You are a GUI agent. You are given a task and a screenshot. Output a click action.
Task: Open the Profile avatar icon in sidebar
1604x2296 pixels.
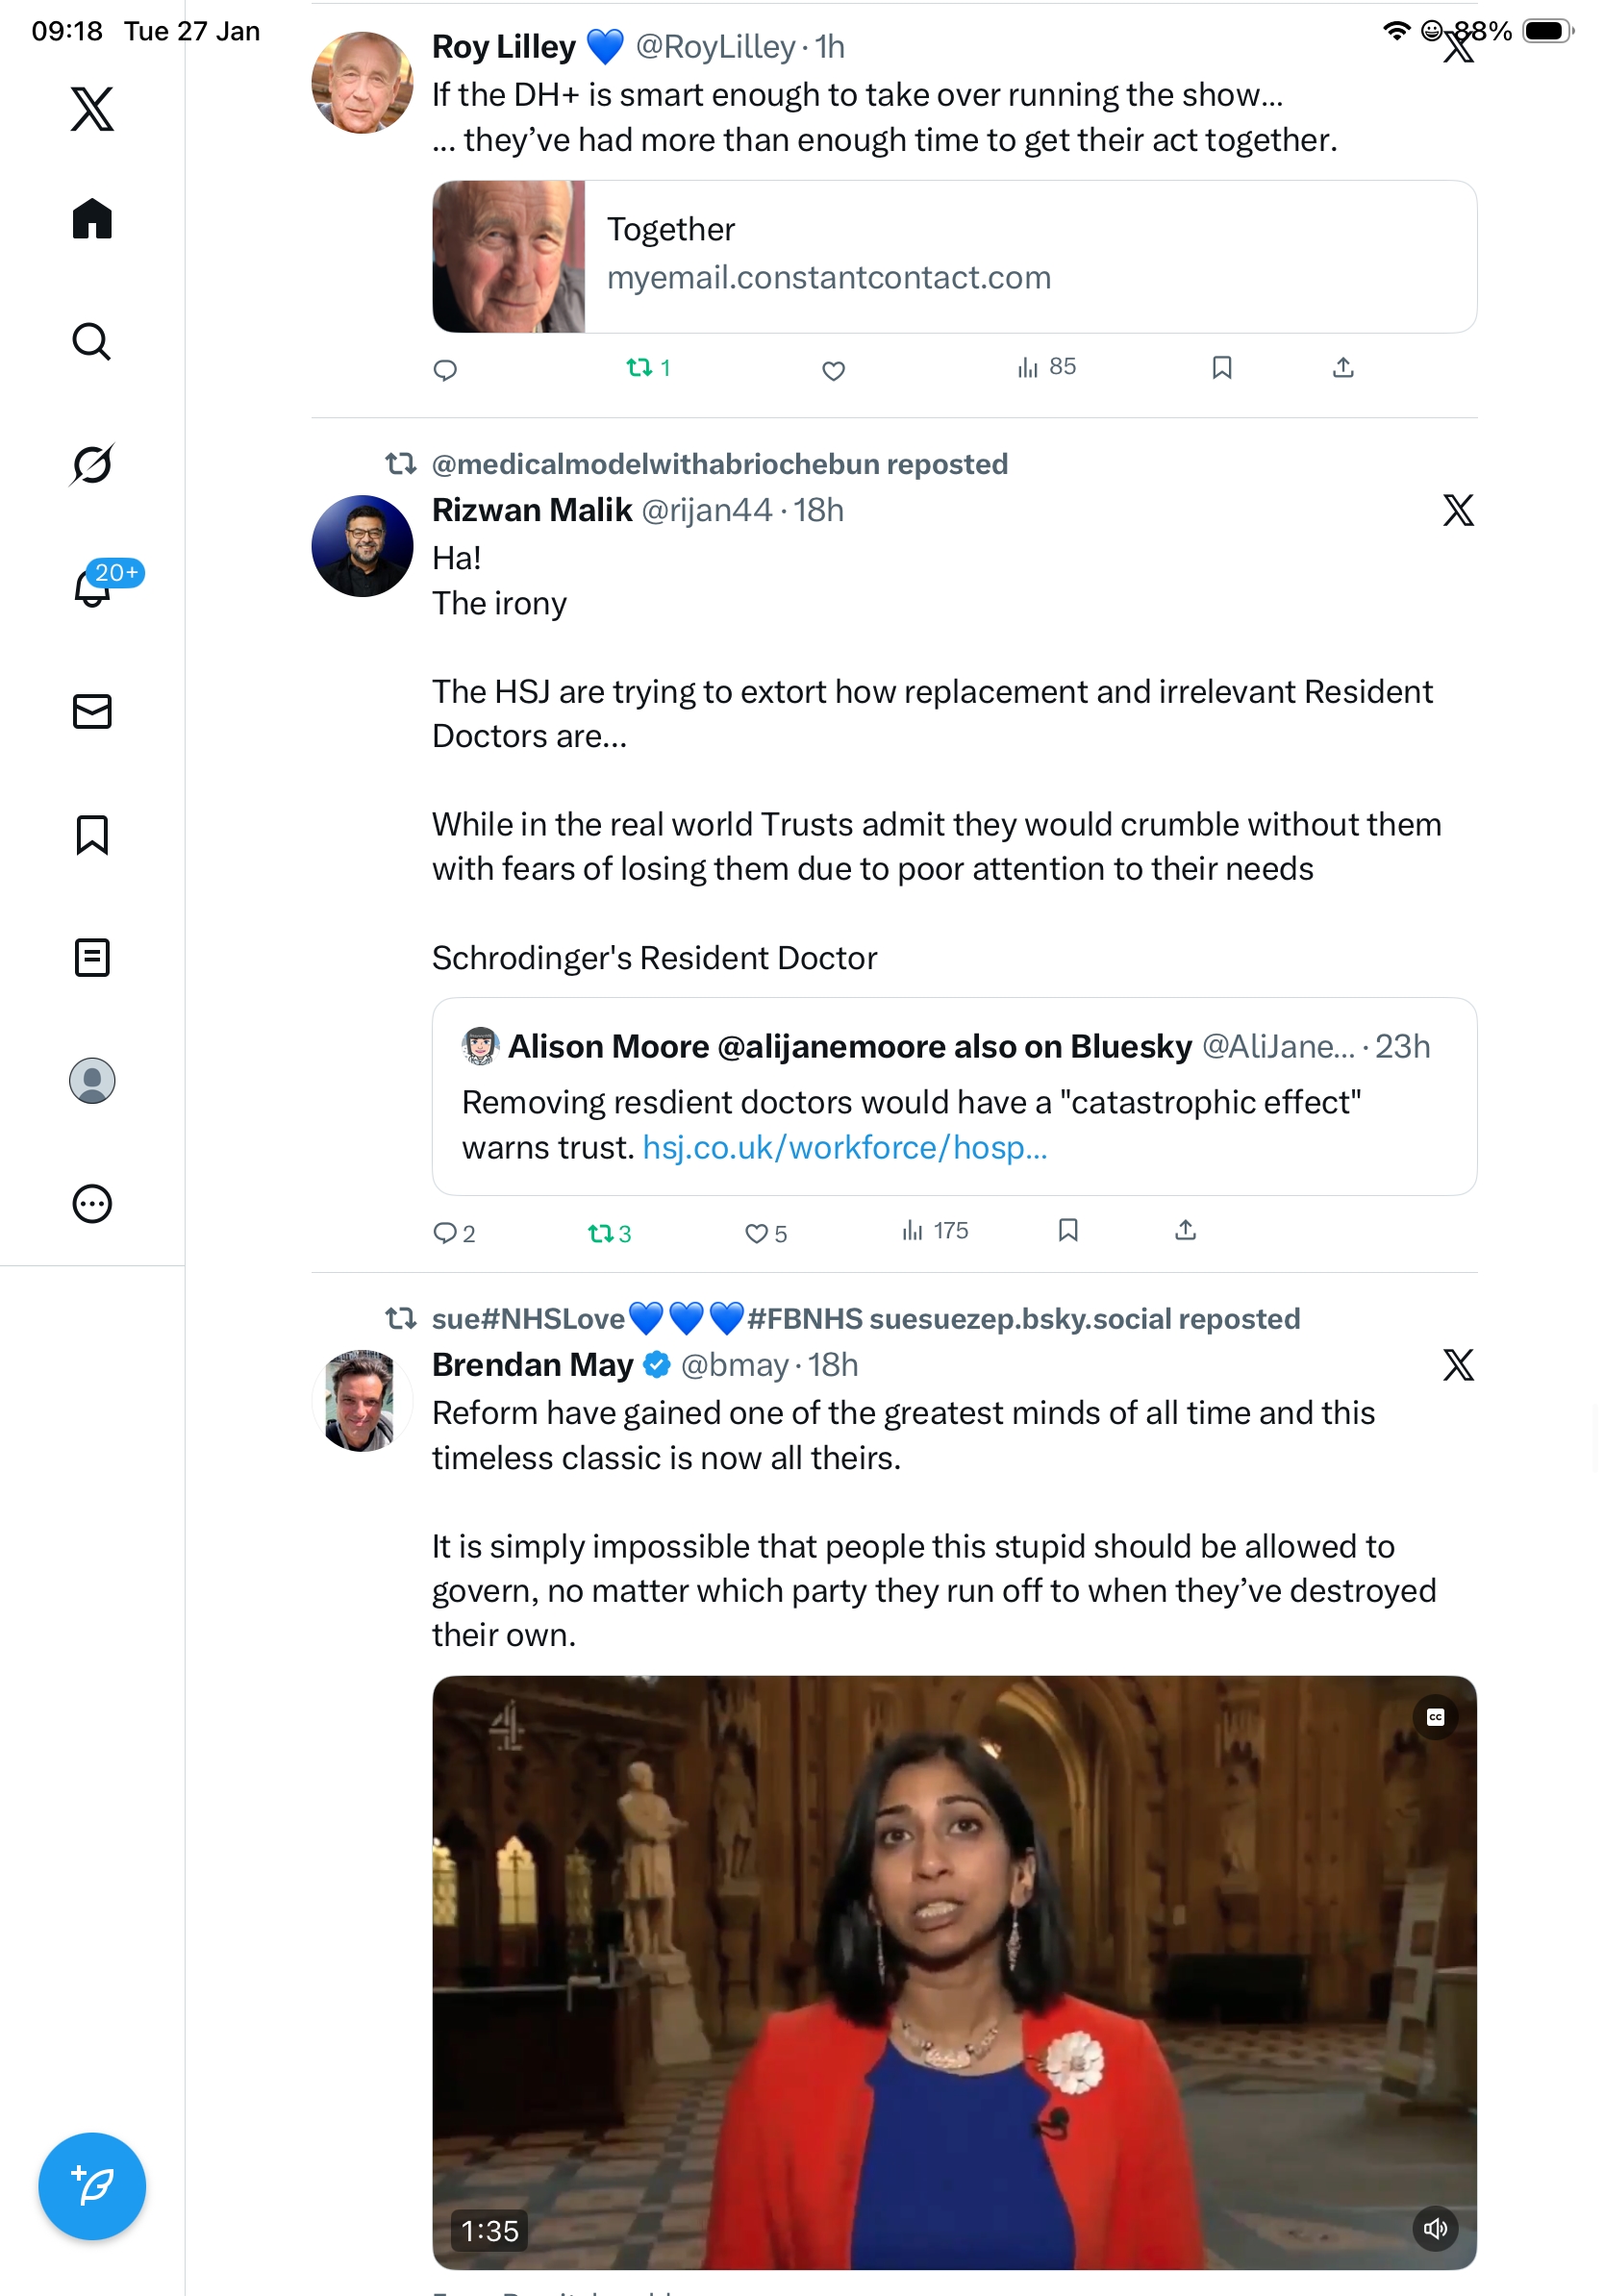92,1080
